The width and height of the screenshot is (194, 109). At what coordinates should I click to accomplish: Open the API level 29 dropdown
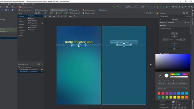tap(66, 13)
